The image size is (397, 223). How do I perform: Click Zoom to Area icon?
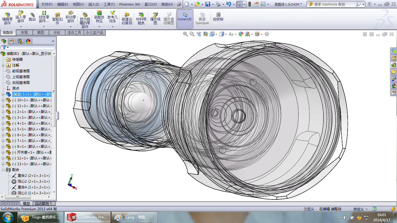pos(192,34)
